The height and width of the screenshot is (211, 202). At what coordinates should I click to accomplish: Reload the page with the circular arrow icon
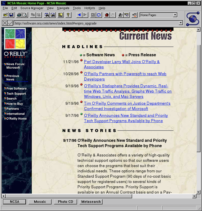click(x=99, y=15)
